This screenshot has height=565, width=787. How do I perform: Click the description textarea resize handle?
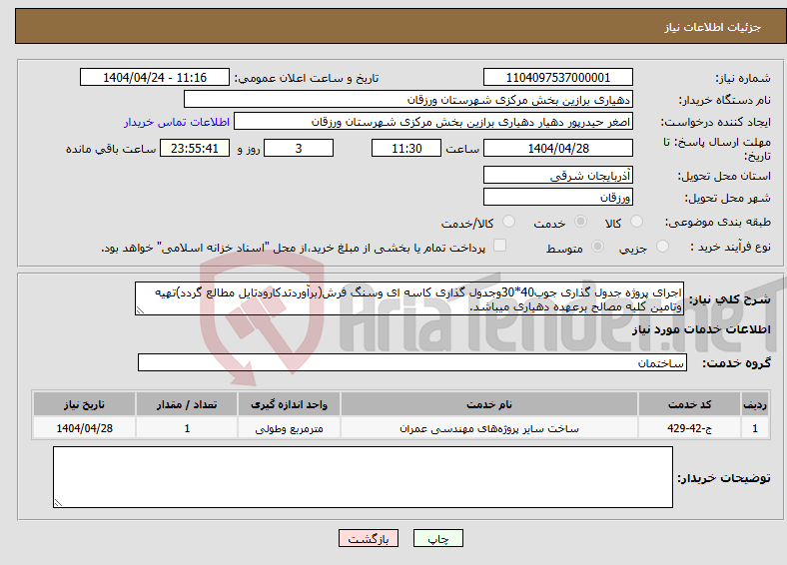click(141, 310)
